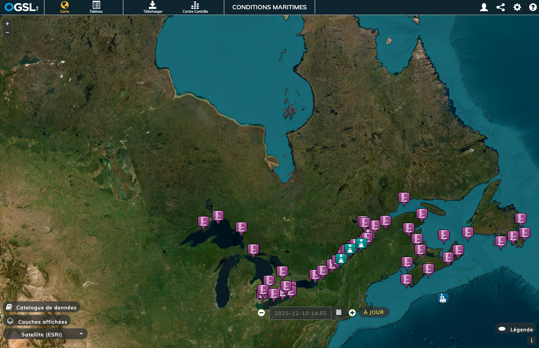Step time forward with plus button
Image resolution: width=539 pixels, height=348 pixels.
[x=352, y=313]
